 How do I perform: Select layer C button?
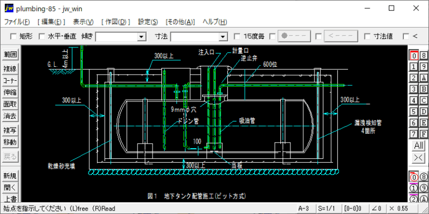point(423,100)
